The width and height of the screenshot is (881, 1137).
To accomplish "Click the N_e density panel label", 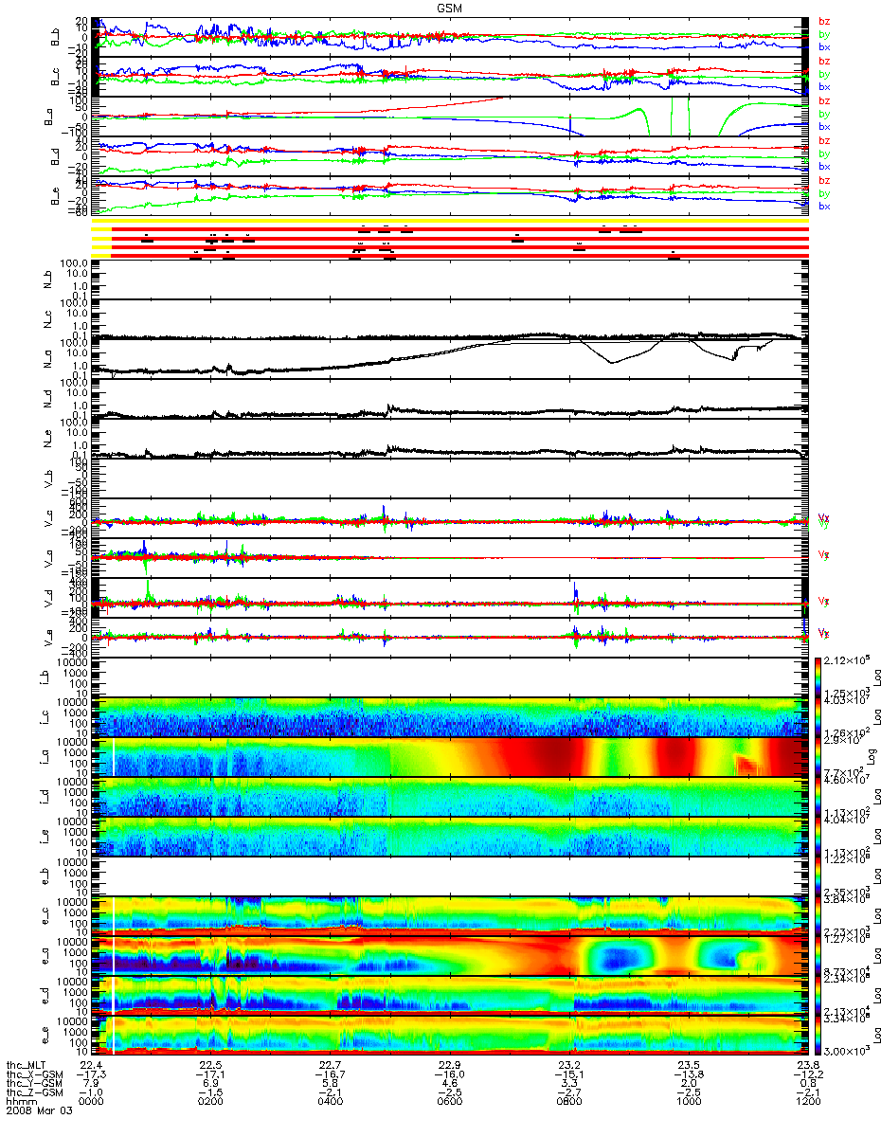I will coord(49,438).
